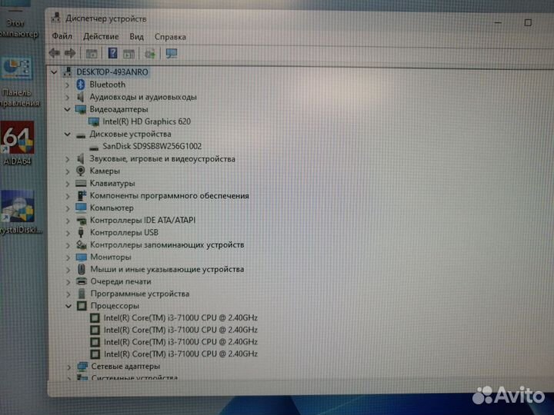Expand the Компьютер category

point(68,208)
